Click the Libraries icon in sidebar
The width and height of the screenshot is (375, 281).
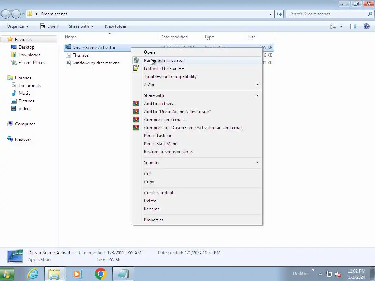click(10, 78)
